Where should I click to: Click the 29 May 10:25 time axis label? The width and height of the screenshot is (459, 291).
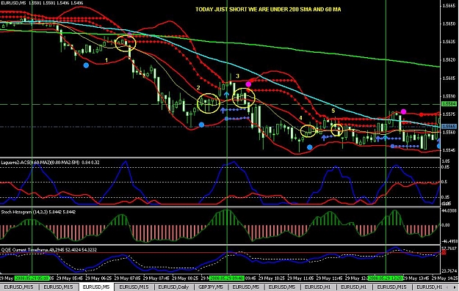point(272,278)
